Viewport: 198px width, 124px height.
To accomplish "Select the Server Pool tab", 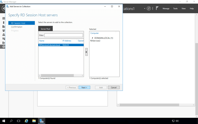I will 46,29.
